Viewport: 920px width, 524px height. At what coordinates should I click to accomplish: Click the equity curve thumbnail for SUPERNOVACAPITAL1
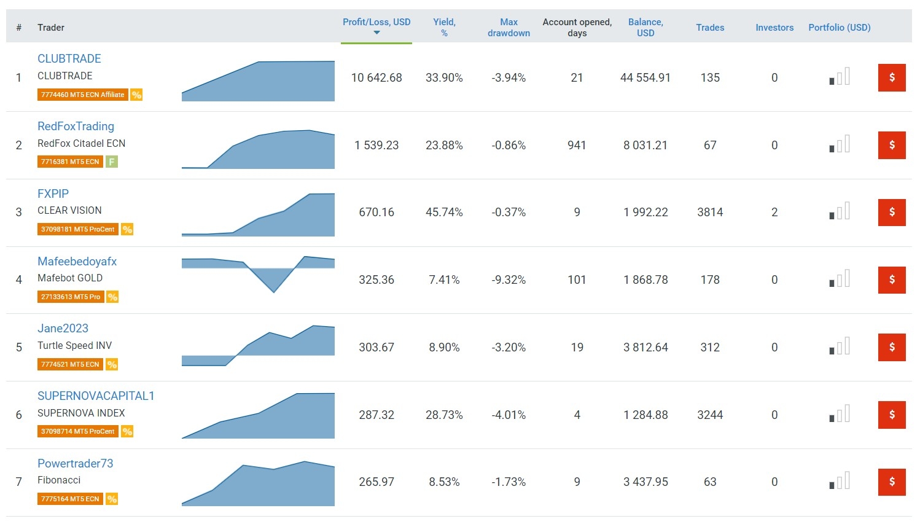258,415
